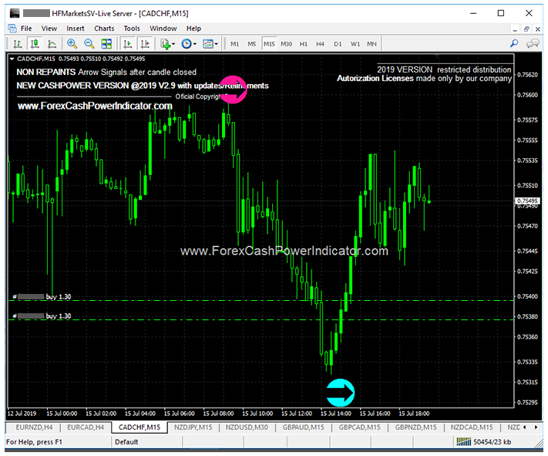This screenshot has width=548, height=456.
Task: Open the search magnifier icon
Action: 514,43
